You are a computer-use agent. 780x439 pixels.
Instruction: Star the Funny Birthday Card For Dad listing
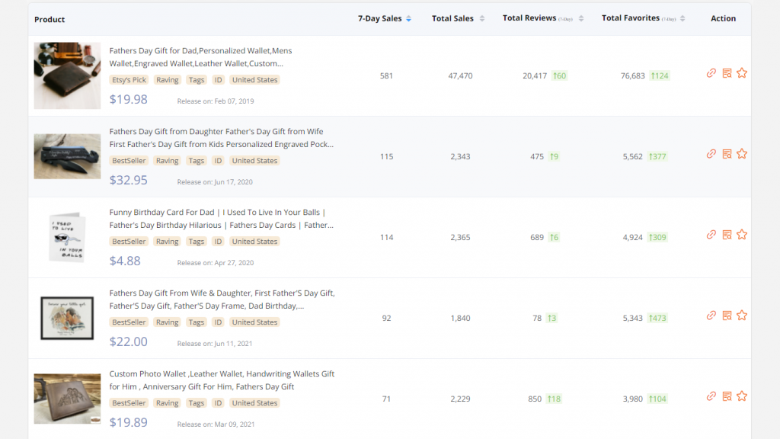click(x=742, y=235)
